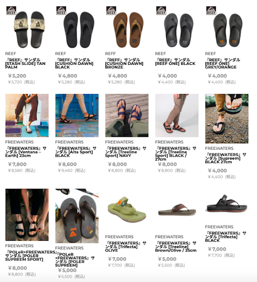Select the Alta Sport Black walking photo
Viewport: 257px width, 282px height.
click(77, 115)
